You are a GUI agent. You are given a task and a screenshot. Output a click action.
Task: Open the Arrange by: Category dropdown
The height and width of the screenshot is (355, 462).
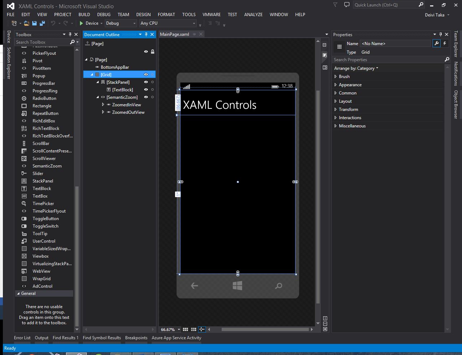(356, 68)
